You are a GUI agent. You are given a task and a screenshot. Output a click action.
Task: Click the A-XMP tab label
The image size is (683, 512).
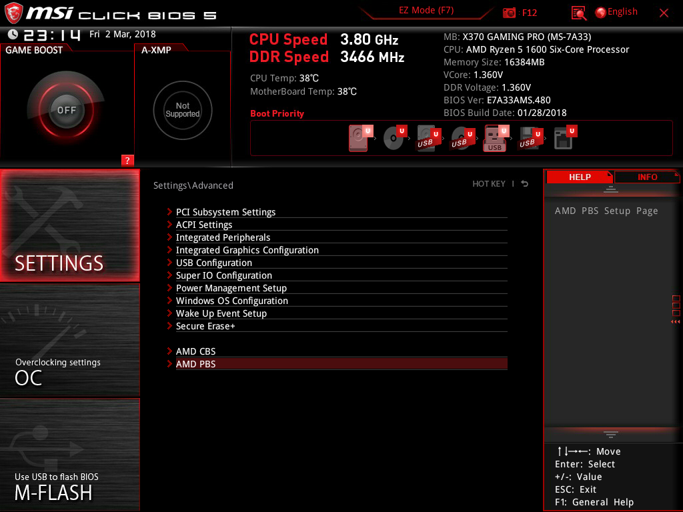pyautogui.click(x=156, y=50)
